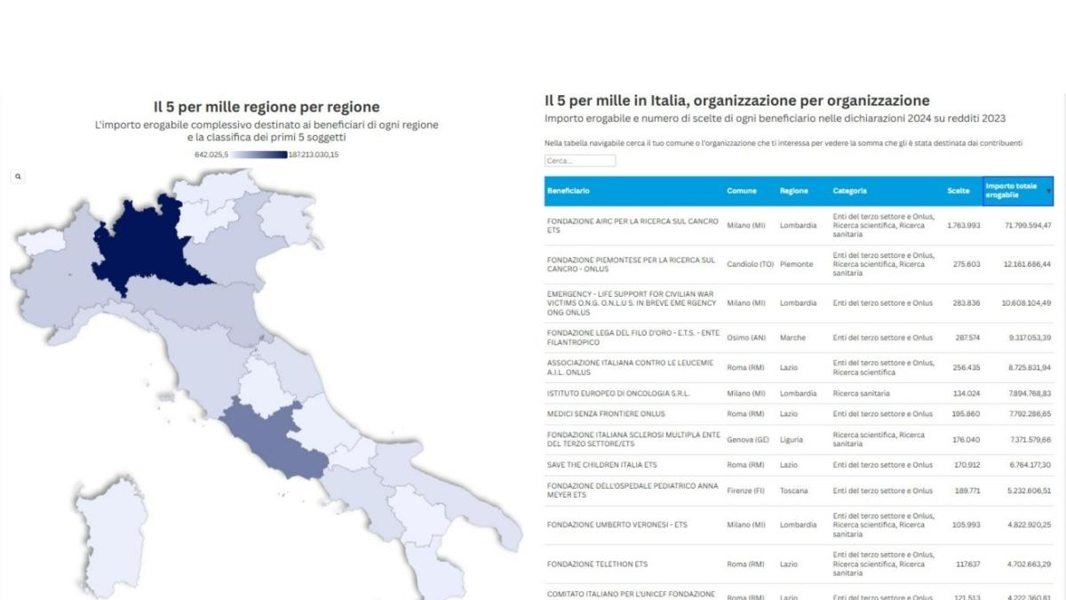Click the 'Piemonte' region cell in table
Screen dimensions: 1066x600
pos(796,265)
